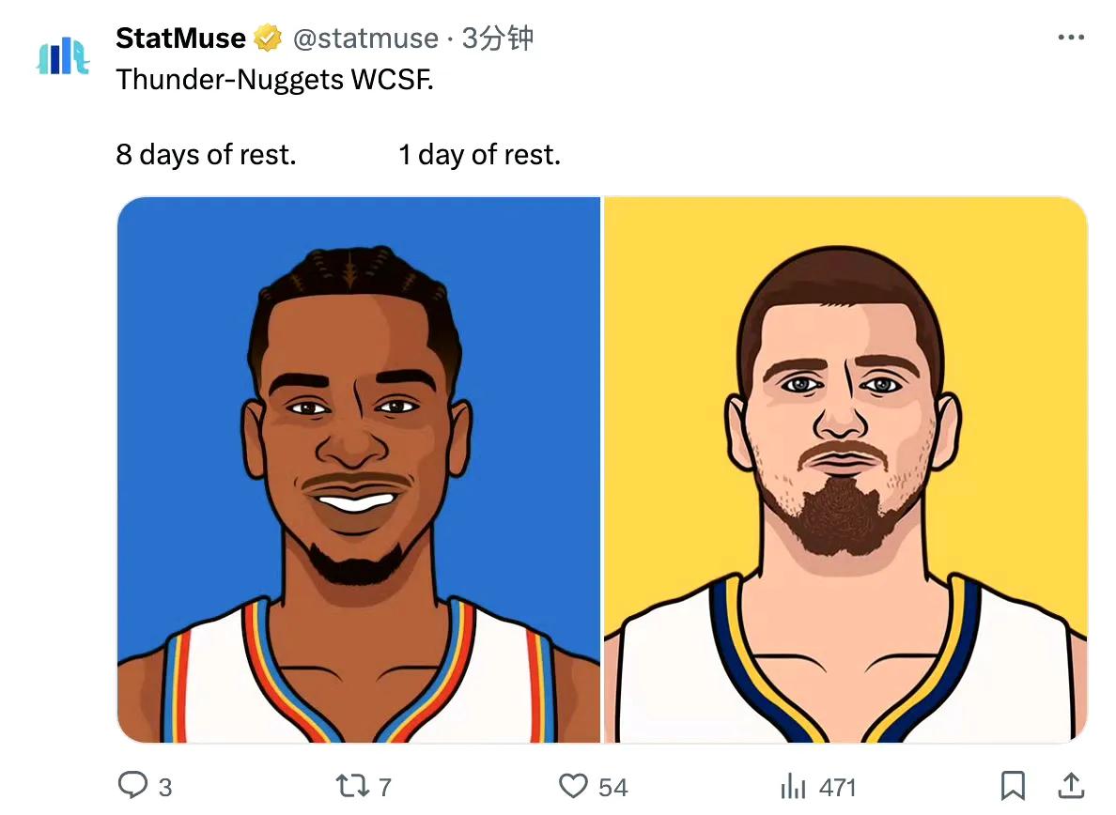The width and height of the screenshot is (1116, 815).
Task: Like the post with the heart icon
Action: [572, 785]
